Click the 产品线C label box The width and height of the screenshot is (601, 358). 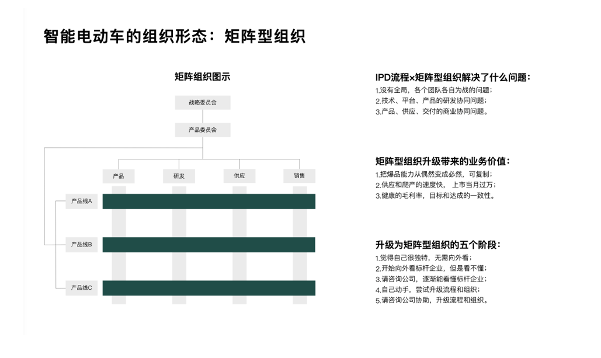82,287
